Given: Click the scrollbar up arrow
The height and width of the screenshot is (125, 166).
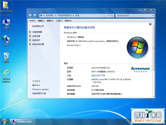Looking at the screenshot, I should coord(153,24).
